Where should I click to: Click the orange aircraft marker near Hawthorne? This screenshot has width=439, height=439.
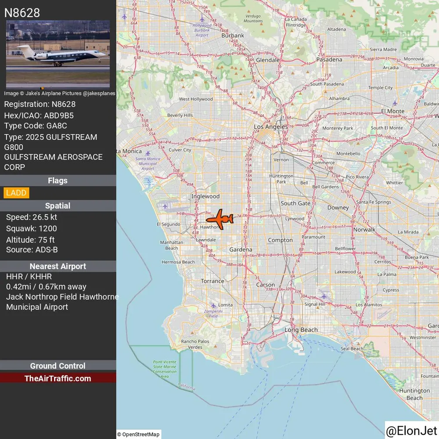[x=219, y=218]
